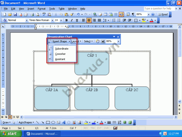182x137 pixels.
Task: Select the Insert WordArt icon in Draw toolbar
Action: click(x=64, y=122)
